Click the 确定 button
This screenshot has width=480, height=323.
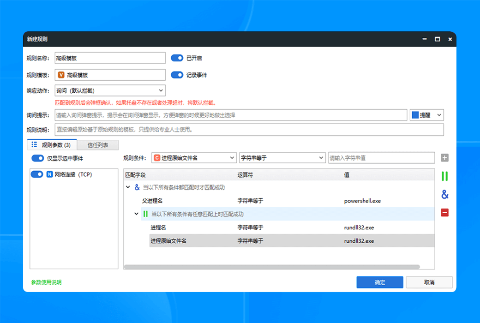click(379, 282)
